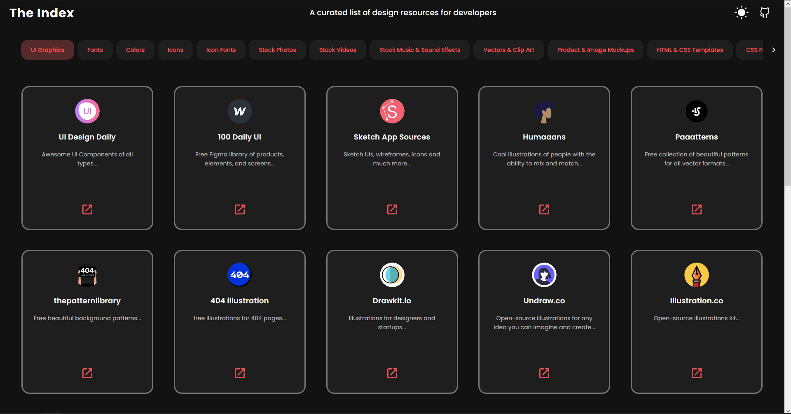This screenshot has height=414, width=791.
Task: Click 'Sketch UIs, wireframes, icons' description
Action: (x=392, y=159)
